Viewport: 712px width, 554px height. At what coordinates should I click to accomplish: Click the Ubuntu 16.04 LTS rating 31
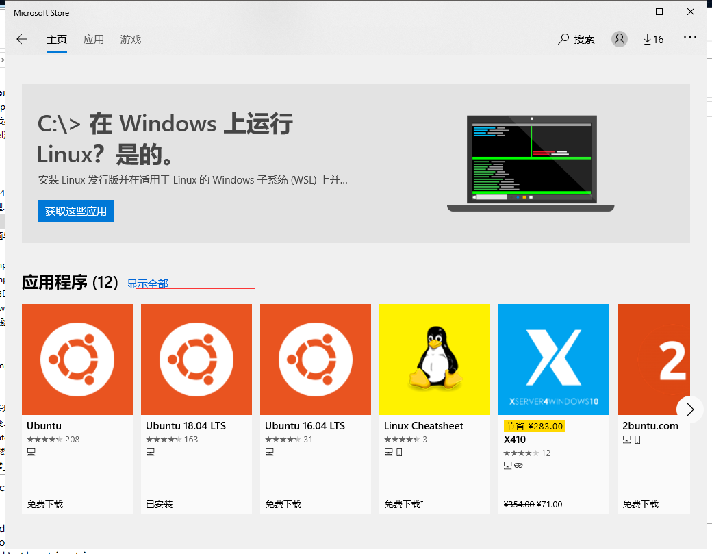[x=289, y=440]
